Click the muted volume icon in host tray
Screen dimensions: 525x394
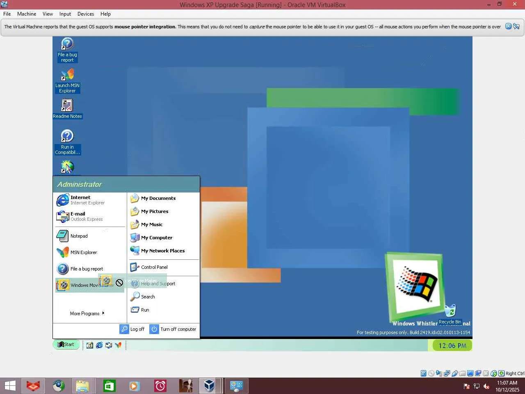coord(486,386)
